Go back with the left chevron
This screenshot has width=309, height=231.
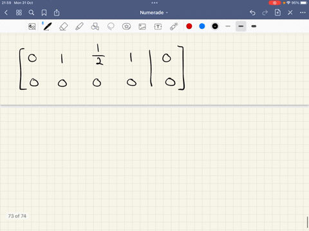(x=6, y=13)
